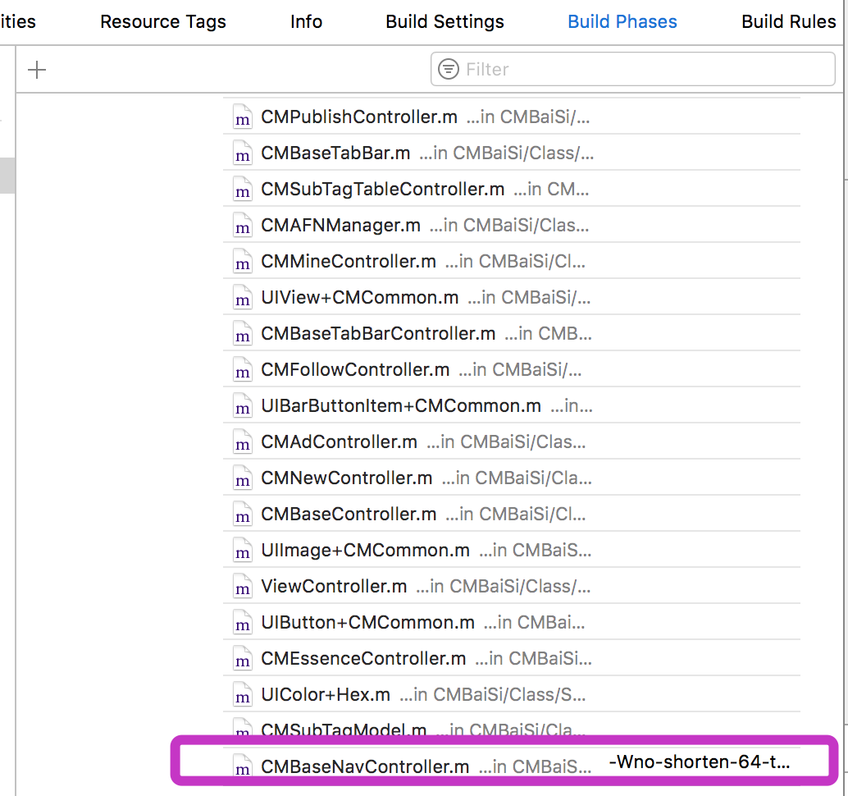The image size is (848, 796).
Task: Switch to Build Rules tab
Action: [x=788, y=21]
